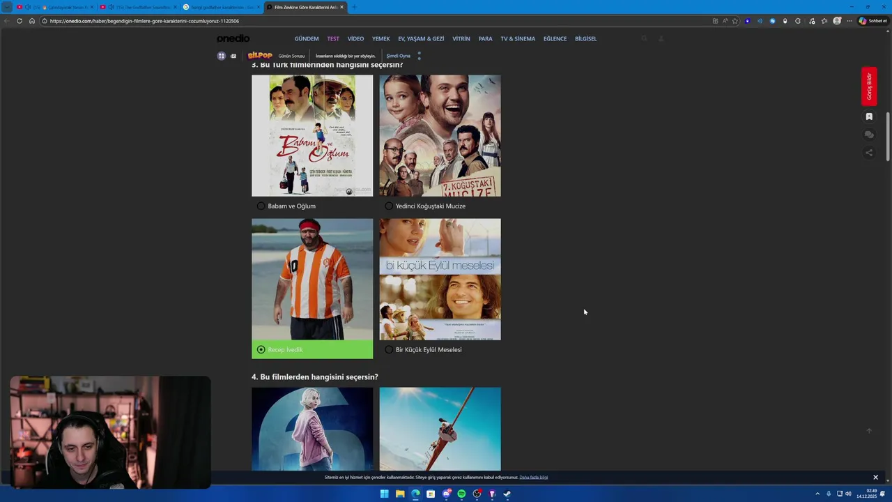The width and height of the screenshot is (892, 502).
Task: Select the Recep İvedik radio option
Action: [x=261, y=350]
